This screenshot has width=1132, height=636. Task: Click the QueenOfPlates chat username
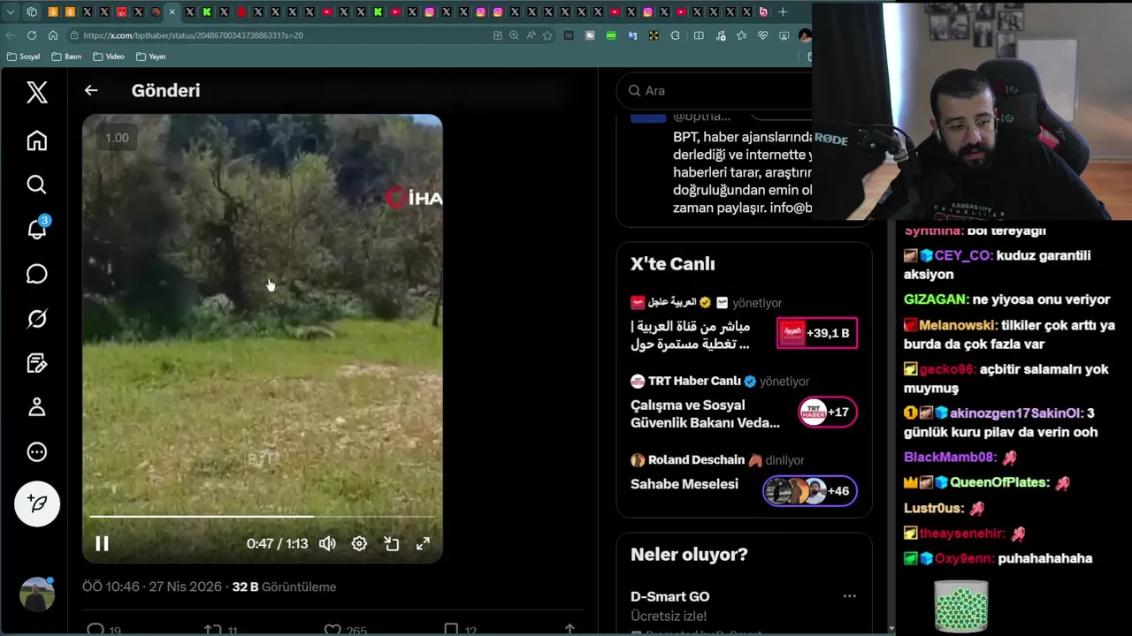tap(1000, 483)
